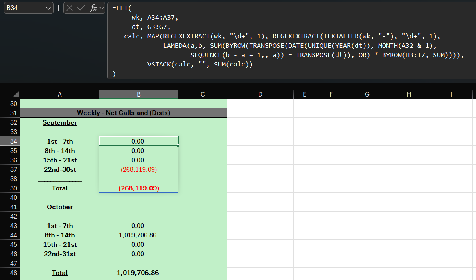The image size is (476, 280).
Task: Select column B header
Action: 139,94
